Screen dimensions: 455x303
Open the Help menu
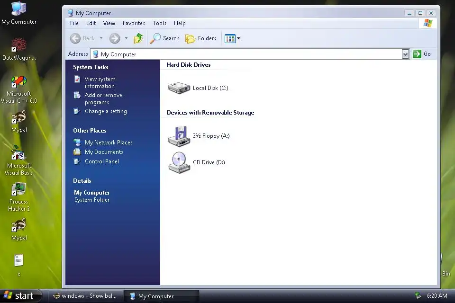180,23
